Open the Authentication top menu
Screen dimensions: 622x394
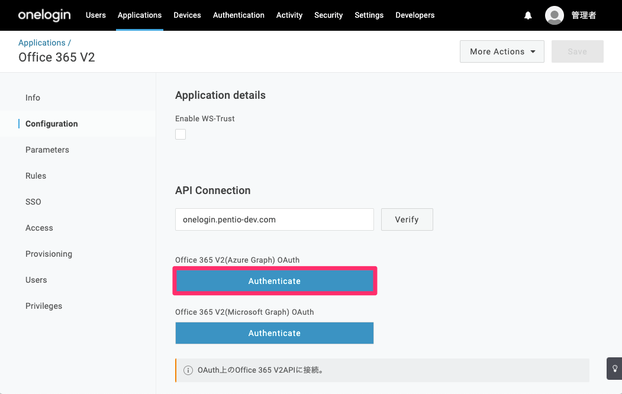tap(239, 15)
